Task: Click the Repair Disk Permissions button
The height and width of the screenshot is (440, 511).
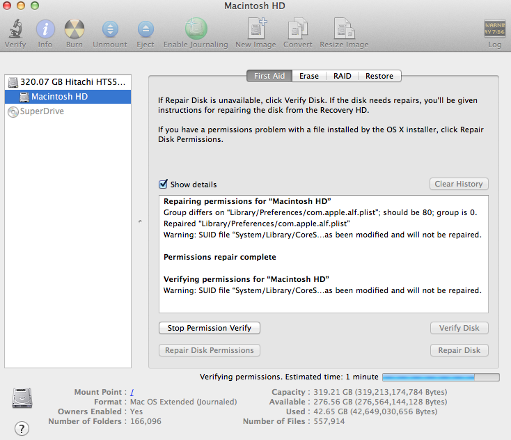Action: click(210, 350)
